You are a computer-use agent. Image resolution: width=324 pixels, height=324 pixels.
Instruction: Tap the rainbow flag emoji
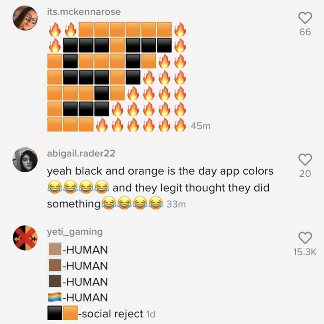pyautogui.click(x=55, y=297)
